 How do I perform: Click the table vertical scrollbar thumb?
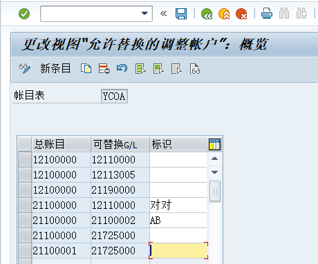tap(215, 191)
